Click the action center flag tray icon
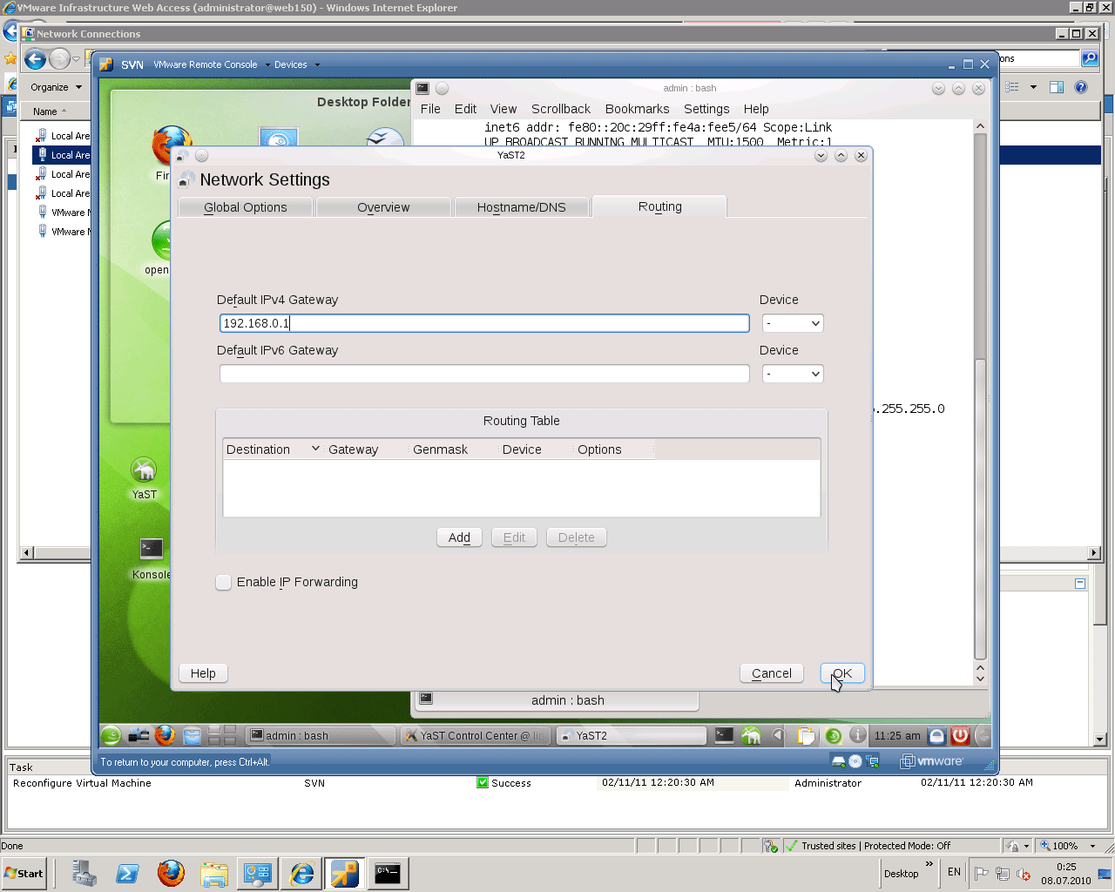The width and height of the screenshot is (1115, 892). 982,874
